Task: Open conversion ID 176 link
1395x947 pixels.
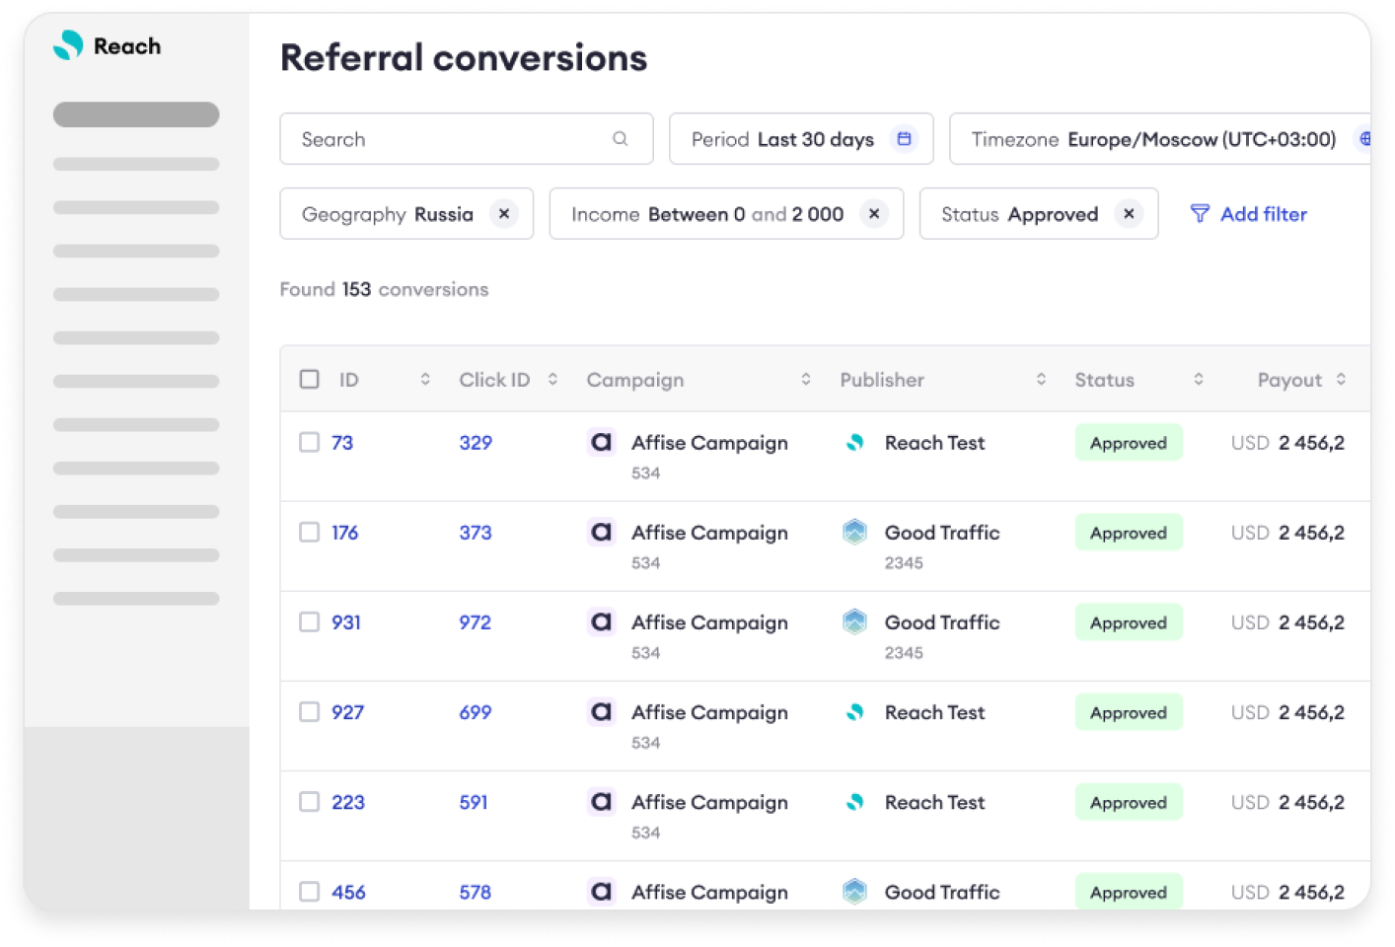Action: (345, 533)
